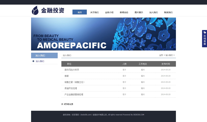Screen dimensions: 207x122
Task: Click the WeChat icon on 在线客服 widget
Action: (205, 32)
